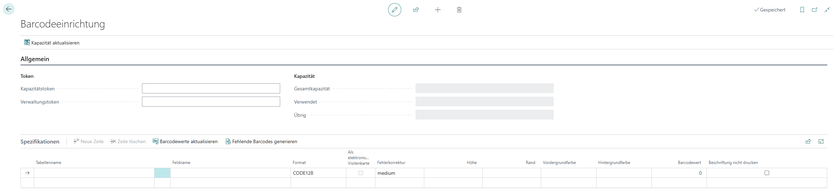Click the Barcodeeinrichtung page title
Image resolution: width=837 pixels, height=189 pixels.
click(63, 24)
